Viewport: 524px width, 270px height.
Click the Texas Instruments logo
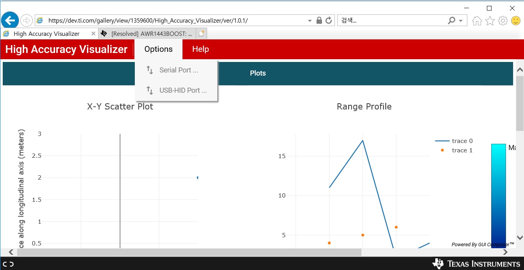point(476,264)
